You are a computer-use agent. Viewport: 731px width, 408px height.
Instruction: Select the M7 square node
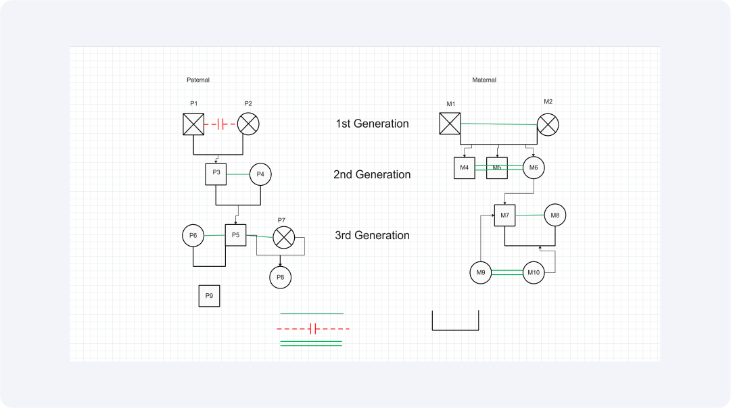[x=505, y=215]
